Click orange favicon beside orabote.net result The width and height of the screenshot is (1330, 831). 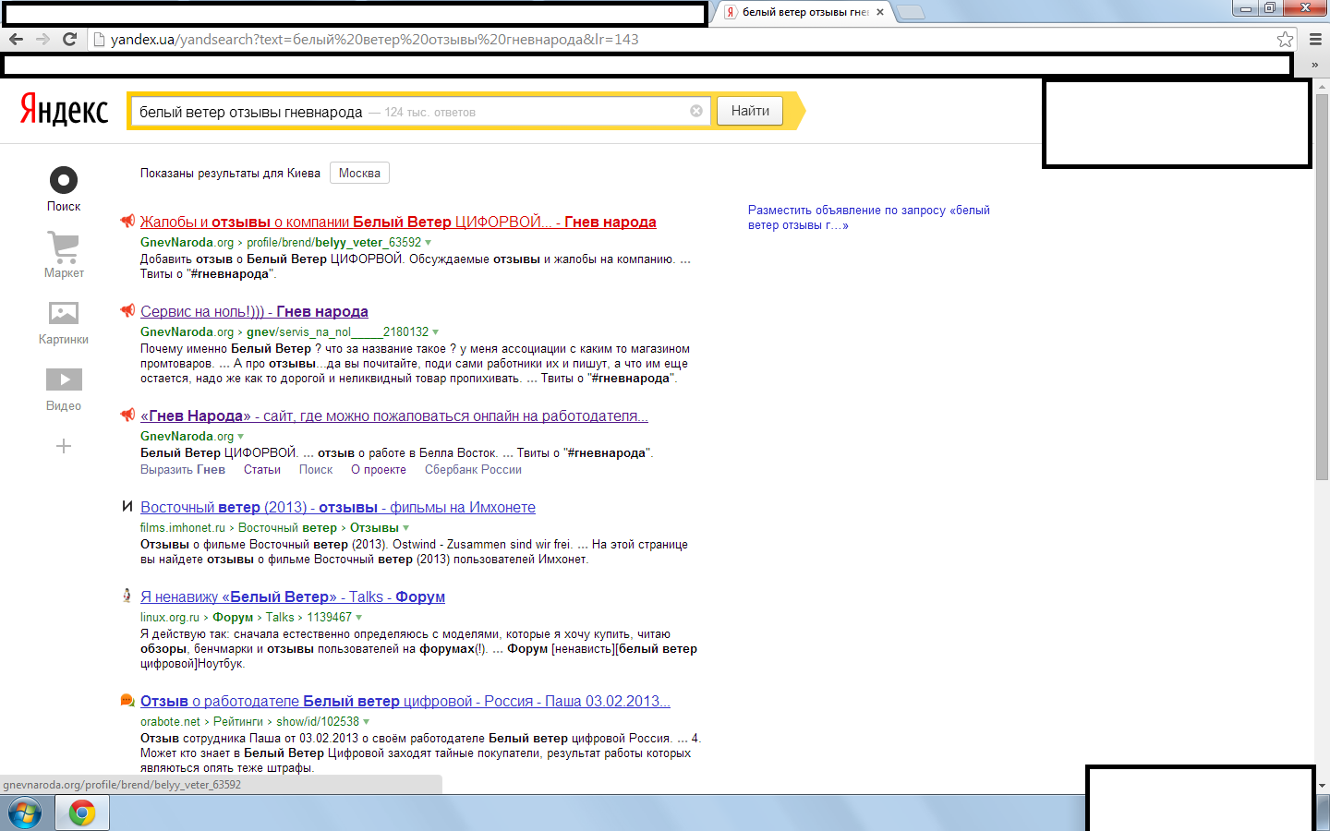[x=127, y=700]
